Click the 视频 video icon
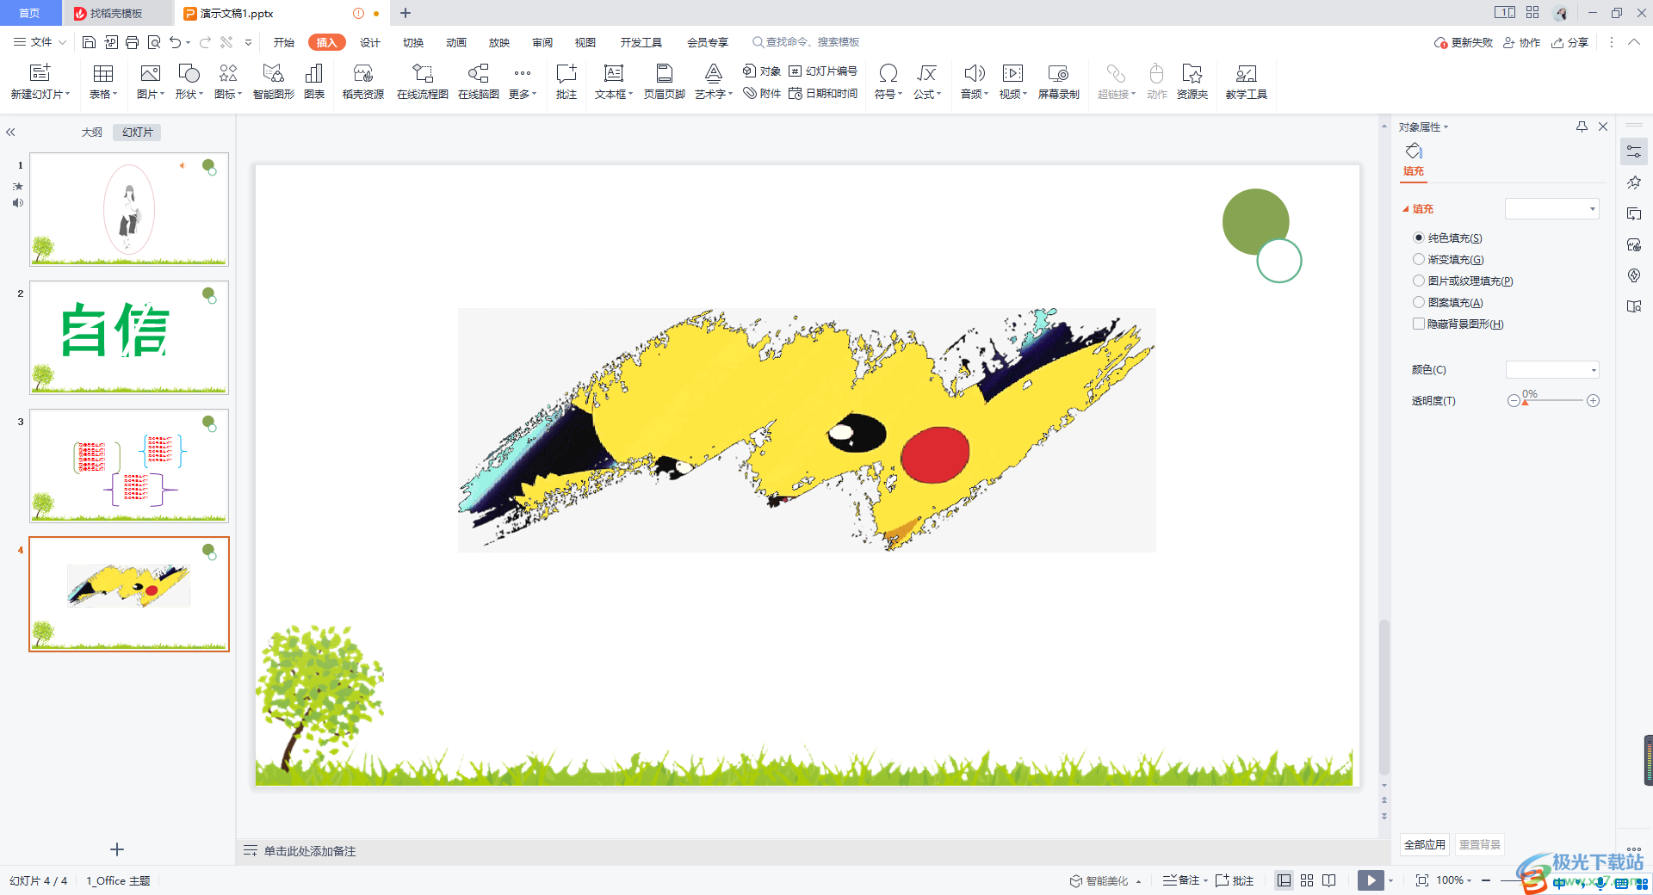 click(1012, 73)
